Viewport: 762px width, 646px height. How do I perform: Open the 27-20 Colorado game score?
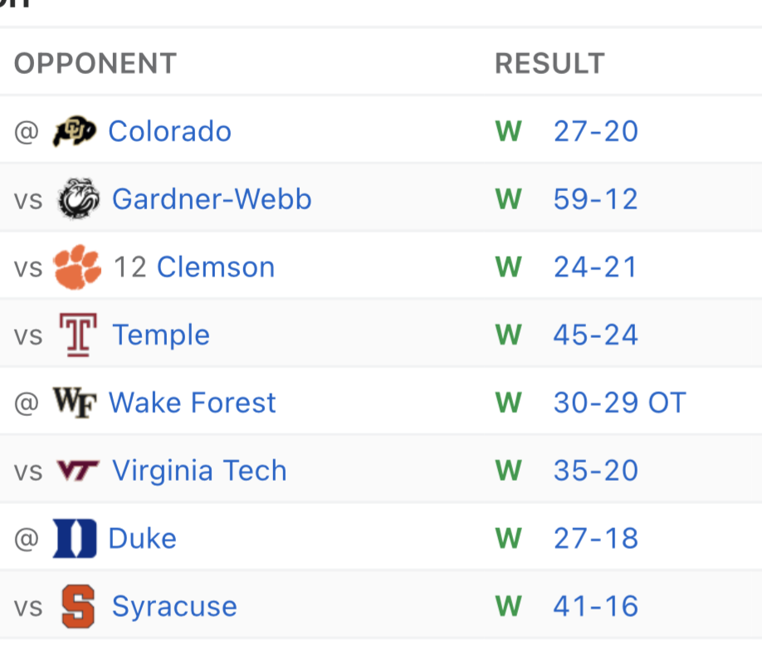(x=595, y=131)
